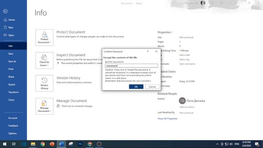Select Print in the sidebar
263x148 pixels.
(x=11, y=69)
